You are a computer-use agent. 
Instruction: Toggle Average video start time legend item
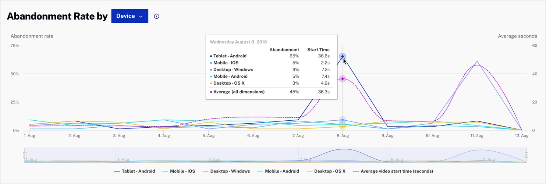click(393, 171)
